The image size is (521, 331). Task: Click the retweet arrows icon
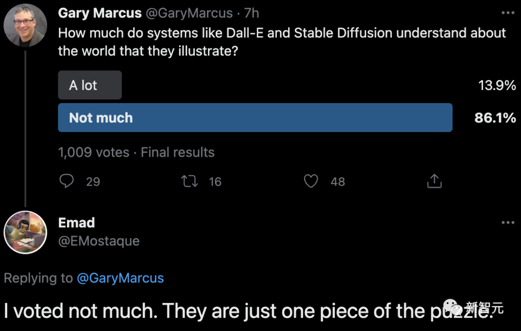tap(189, 181)
